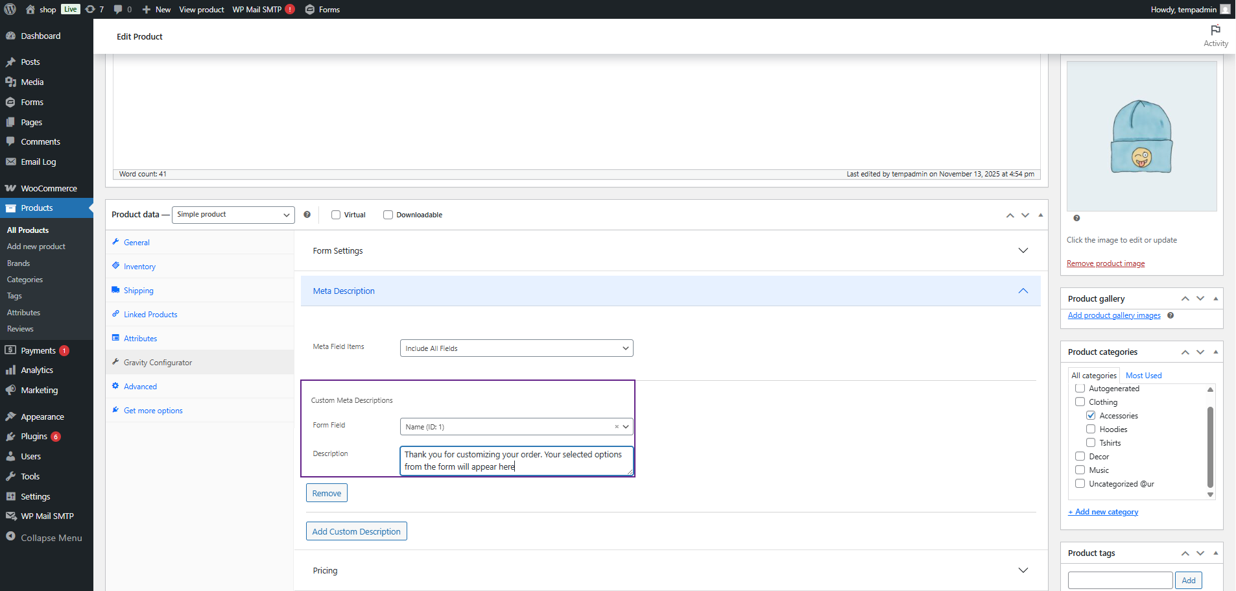This screenshot has width=1236, height=591.
Task: Click the product tags input field
Action: 1120,580
